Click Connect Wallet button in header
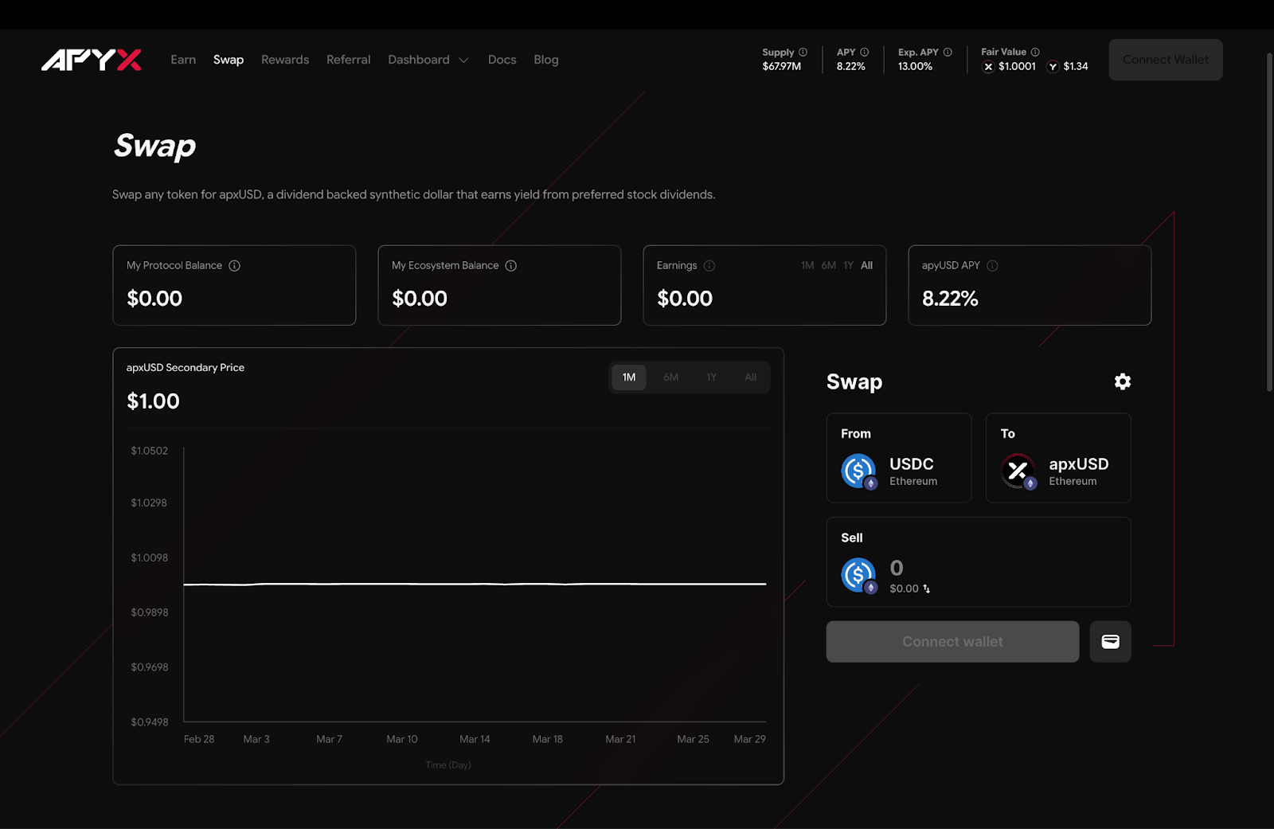The width and height of the screenshot is (1274, 829). click(1166, 60)
